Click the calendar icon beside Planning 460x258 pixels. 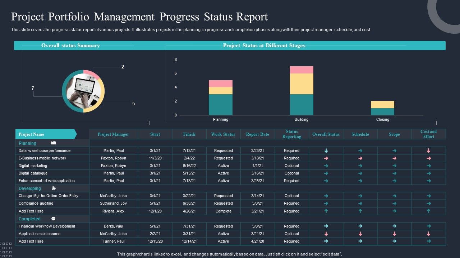tap(53, 143)
